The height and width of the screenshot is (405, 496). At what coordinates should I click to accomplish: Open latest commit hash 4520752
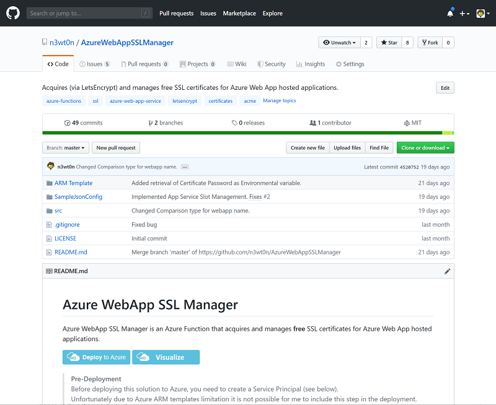coord(409,167)
